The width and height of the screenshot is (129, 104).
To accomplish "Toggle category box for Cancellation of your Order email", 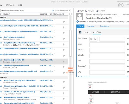I will (54, 31).
